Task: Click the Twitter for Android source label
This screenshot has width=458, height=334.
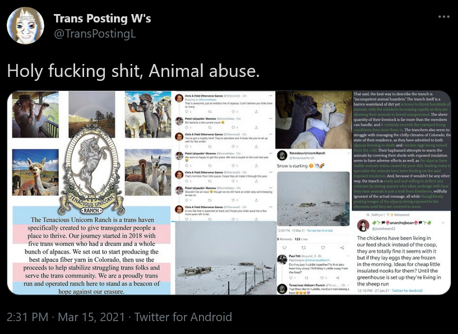Action: click(183, 317)
